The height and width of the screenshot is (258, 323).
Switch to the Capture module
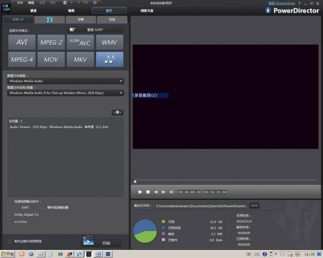point(33,10)
